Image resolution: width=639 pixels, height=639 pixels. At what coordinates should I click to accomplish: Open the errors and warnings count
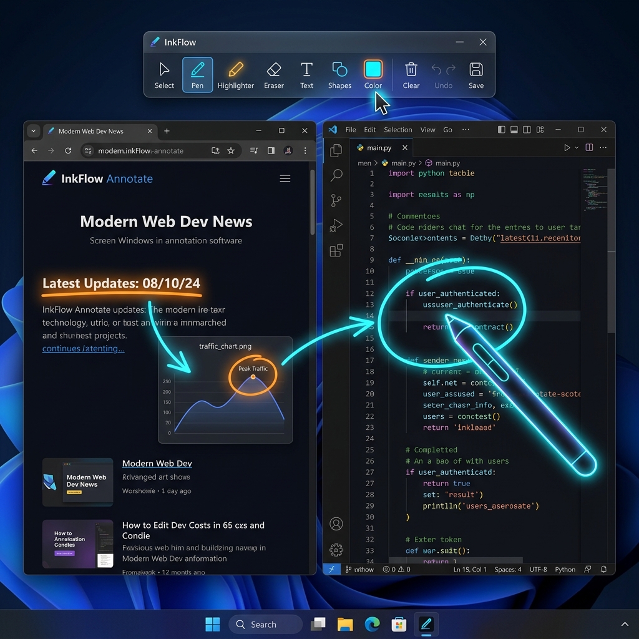click(396, 569)
